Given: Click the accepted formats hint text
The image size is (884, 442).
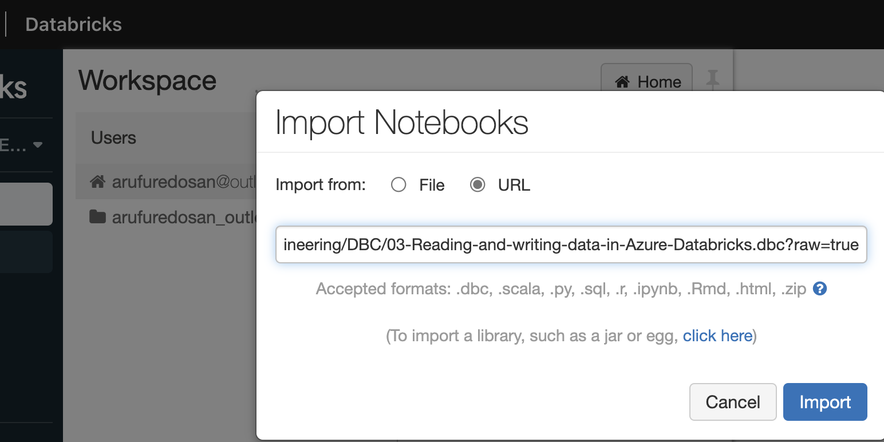Looking at the screenshot, I should (x=561, y=289).
